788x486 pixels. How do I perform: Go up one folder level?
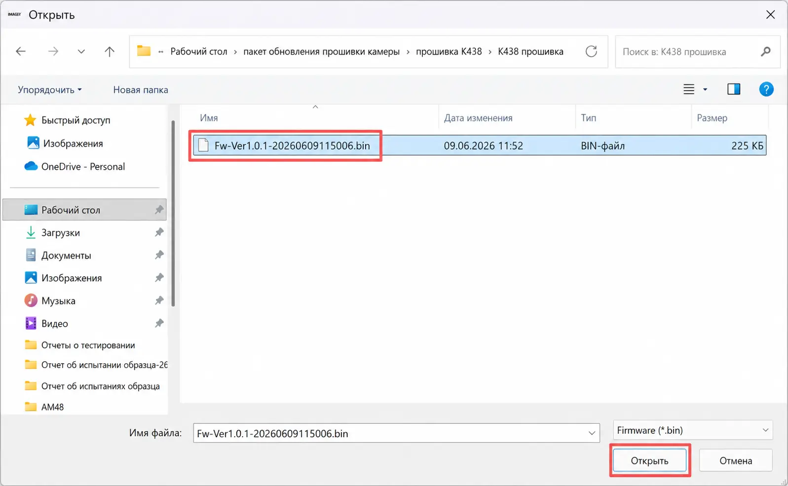tap(110, 51)
